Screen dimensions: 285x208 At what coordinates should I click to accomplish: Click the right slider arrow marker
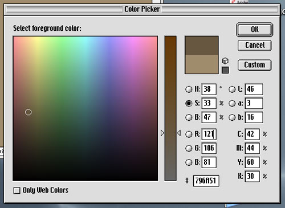[x=179, y=133]
